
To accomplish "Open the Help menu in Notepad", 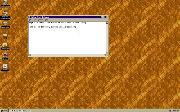I will [x=46, y=20].
